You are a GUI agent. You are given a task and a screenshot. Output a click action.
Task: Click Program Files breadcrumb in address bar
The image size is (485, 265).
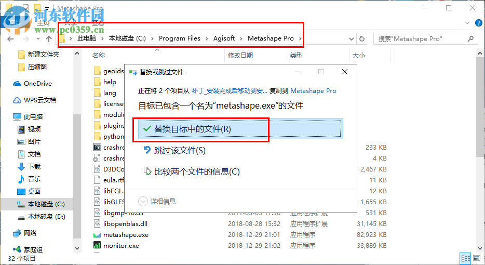click(179, 38)
